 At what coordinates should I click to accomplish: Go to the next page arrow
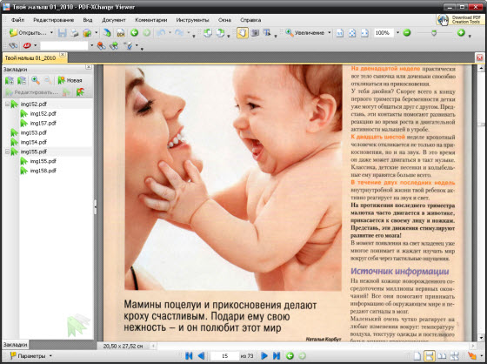point(264,355)
